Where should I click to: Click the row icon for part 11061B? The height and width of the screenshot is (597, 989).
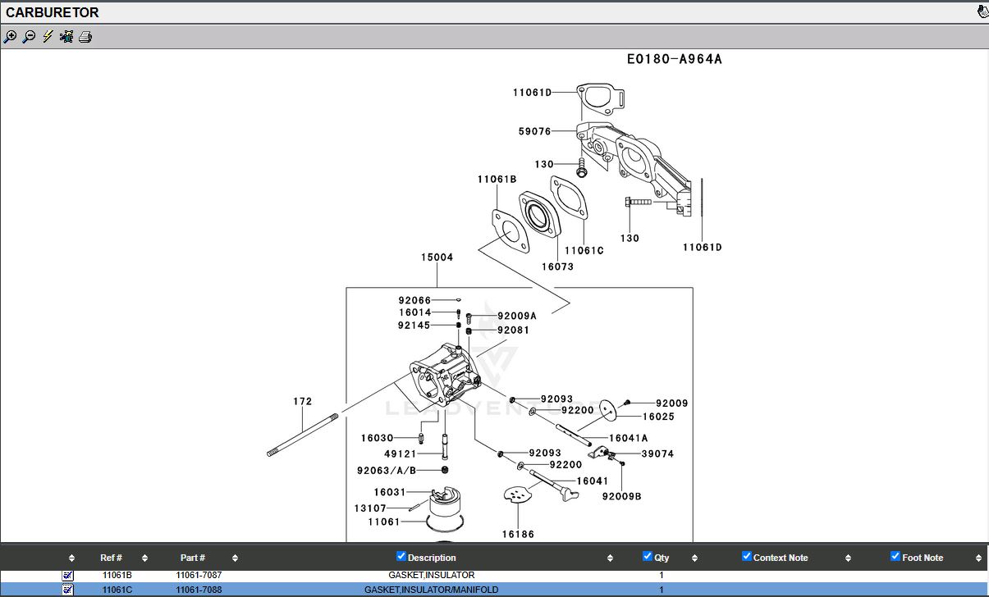click(x=68, y=576)
